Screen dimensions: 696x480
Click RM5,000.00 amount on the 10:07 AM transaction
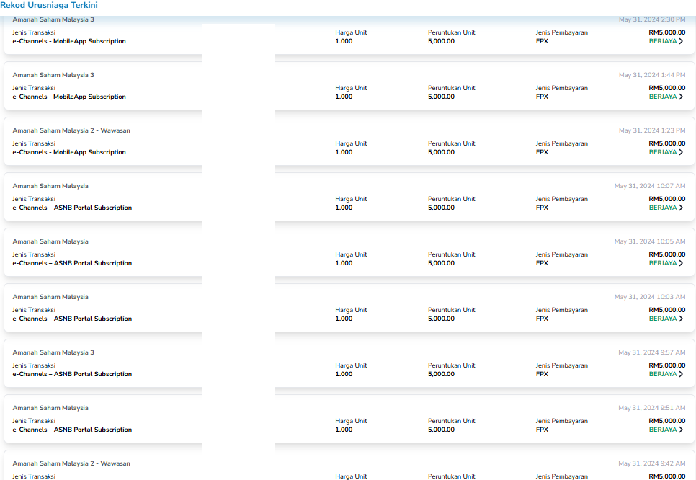click(x=667, y=199)
